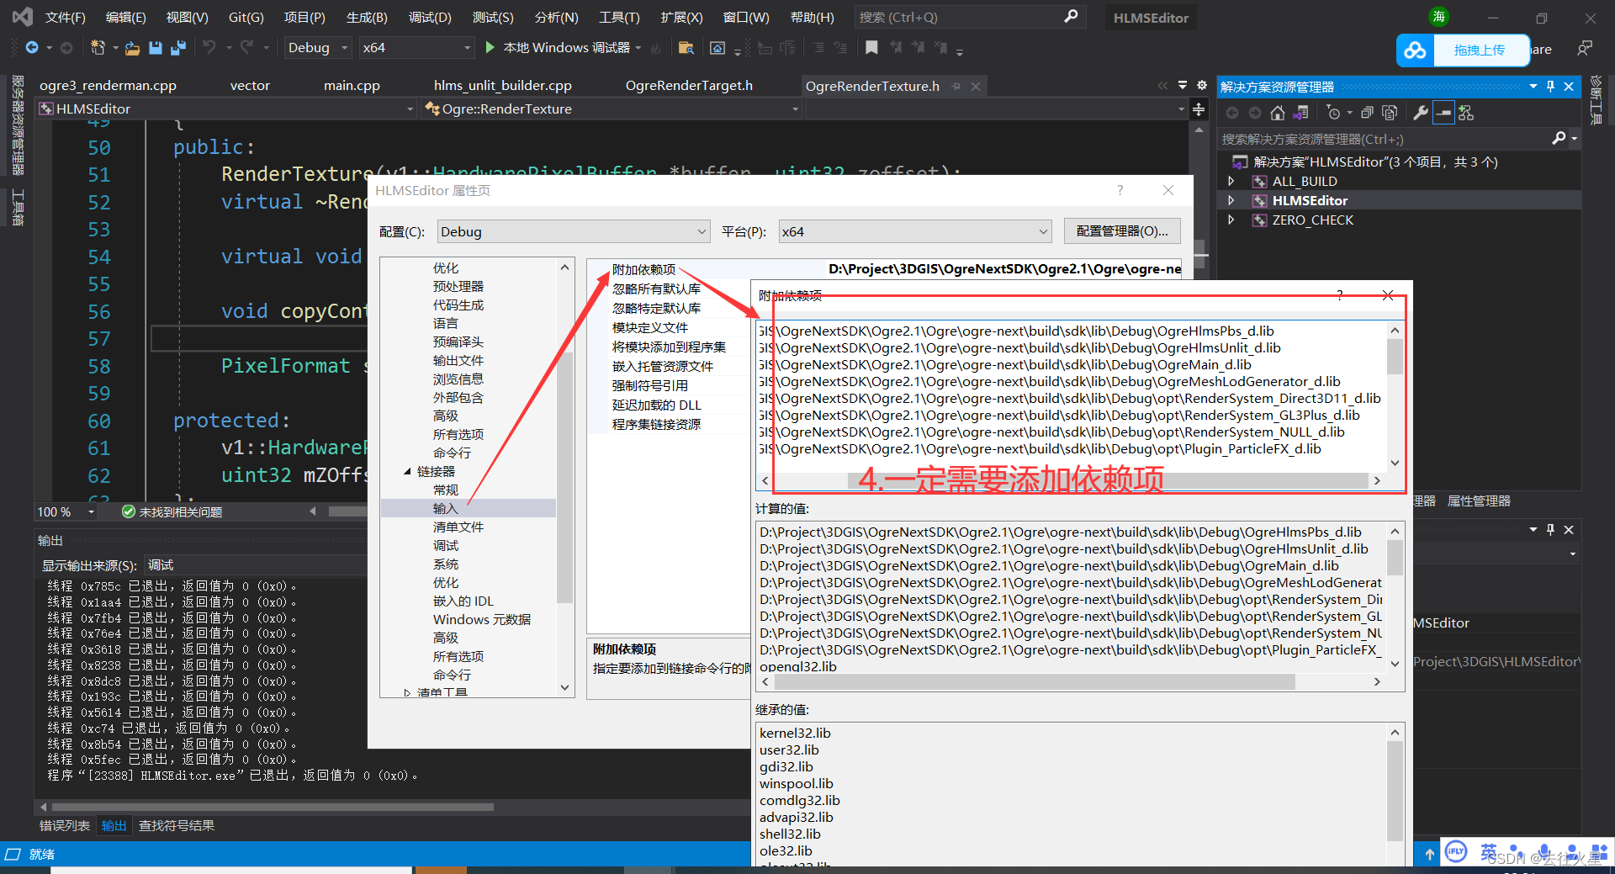1615x874 pixels.
Task: Switch to the main.cpp tab
Action: (x=352, y=86)
